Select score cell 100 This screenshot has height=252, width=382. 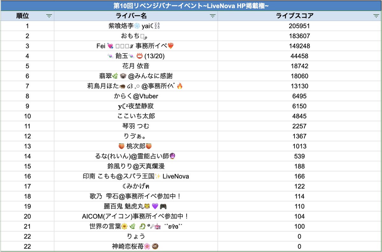[300, 227]
